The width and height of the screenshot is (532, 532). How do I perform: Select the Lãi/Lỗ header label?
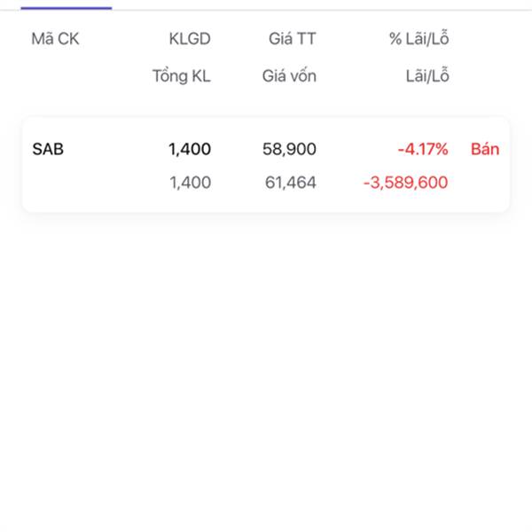tap(427, 75)
